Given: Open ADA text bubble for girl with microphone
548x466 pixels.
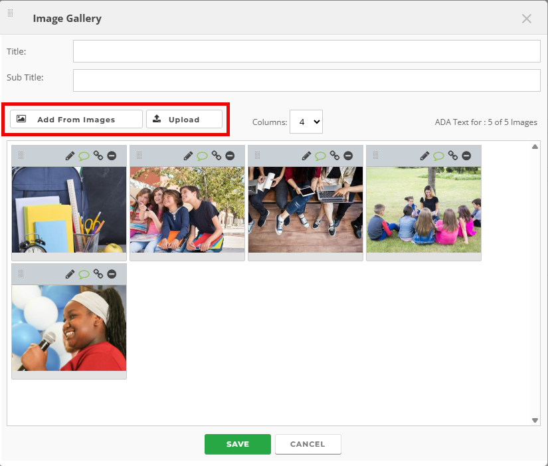Looking at the screenshot, I should tap(84, 274).
